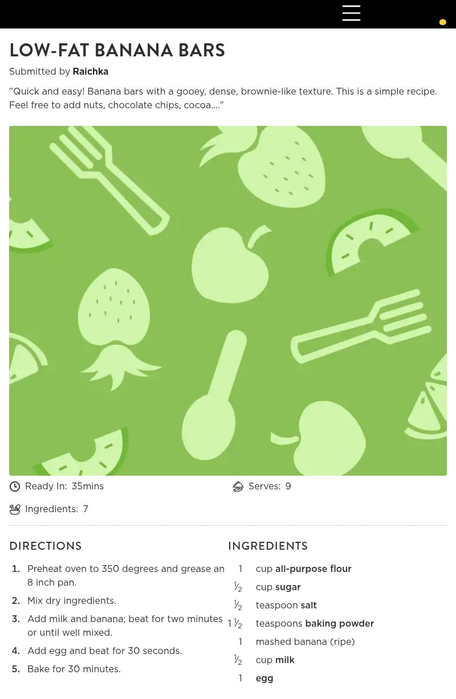Screen dimensions: 456x699
Task: Open the baking powder ingredient link
Action: point(339,624)
